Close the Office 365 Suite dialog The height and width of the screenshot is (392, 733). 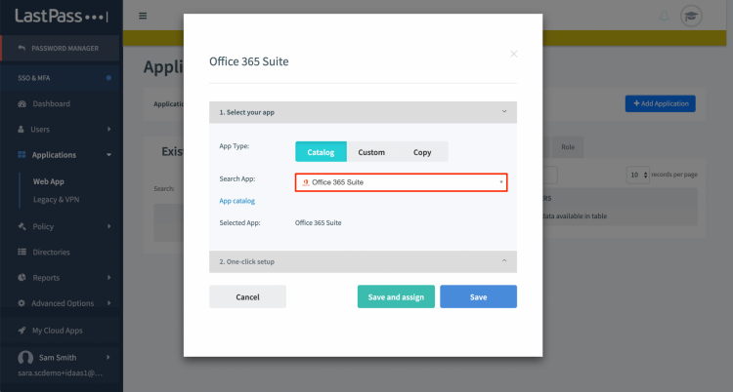click(513, 54)
